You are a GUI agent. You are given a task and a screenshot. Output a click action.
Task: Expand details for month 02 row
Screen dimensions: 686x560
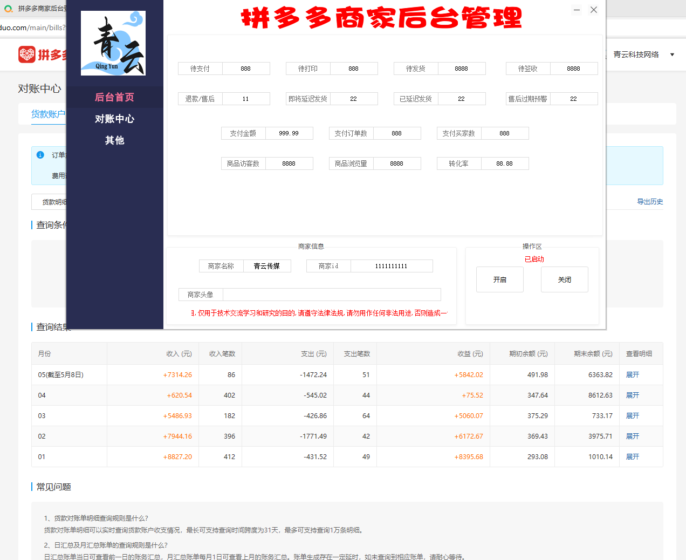(x=632, y=436)
